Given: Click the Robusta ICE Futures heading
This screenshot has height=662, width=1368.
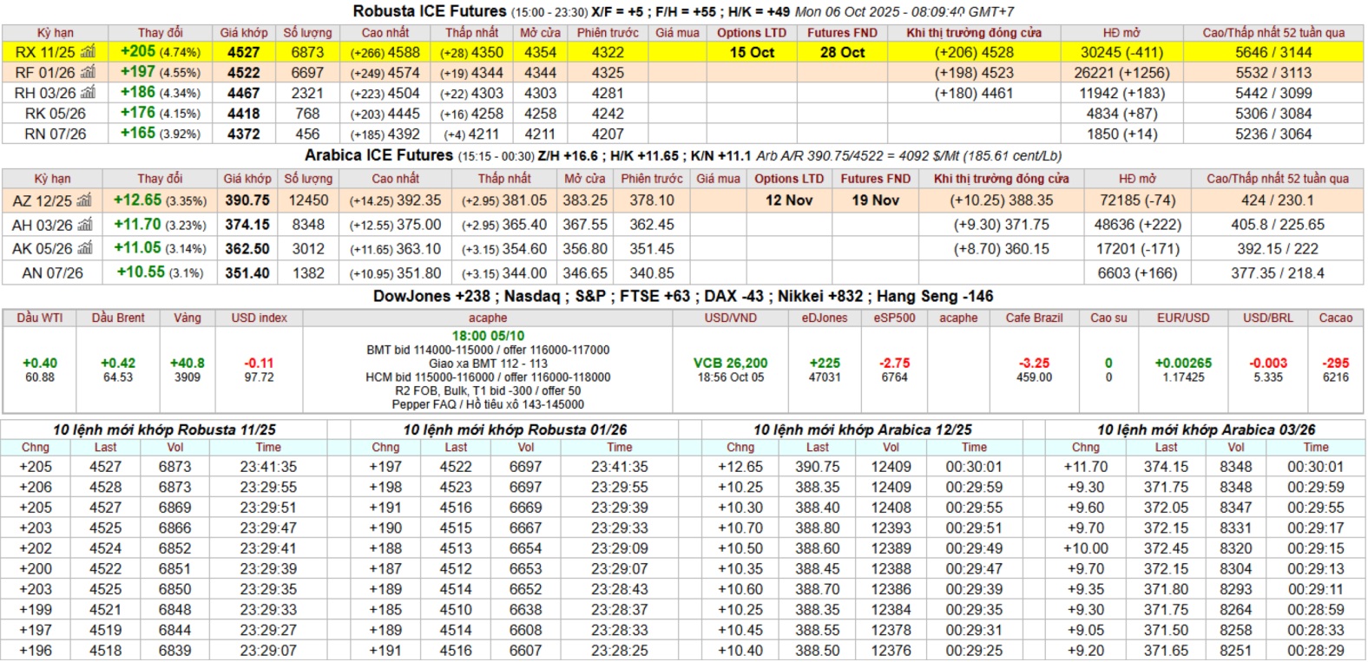Looking at the screenshot, I should point(430,11).
